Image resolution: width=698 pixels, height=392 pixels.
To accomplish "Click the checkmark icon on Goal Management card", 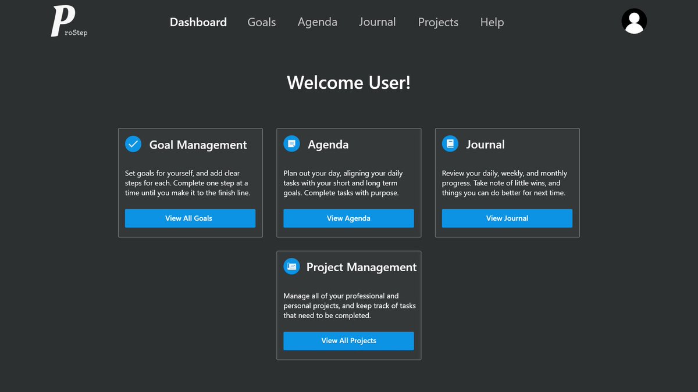I will coord(133,144).
